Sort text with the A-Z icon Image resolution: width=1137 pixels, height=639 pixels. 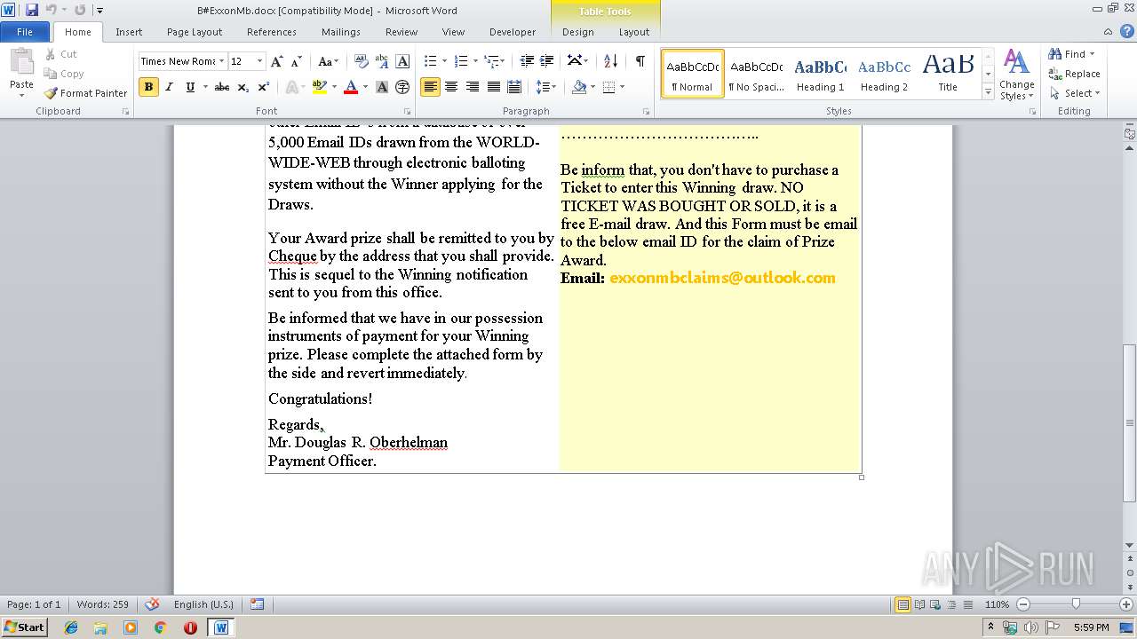(610, 61)
